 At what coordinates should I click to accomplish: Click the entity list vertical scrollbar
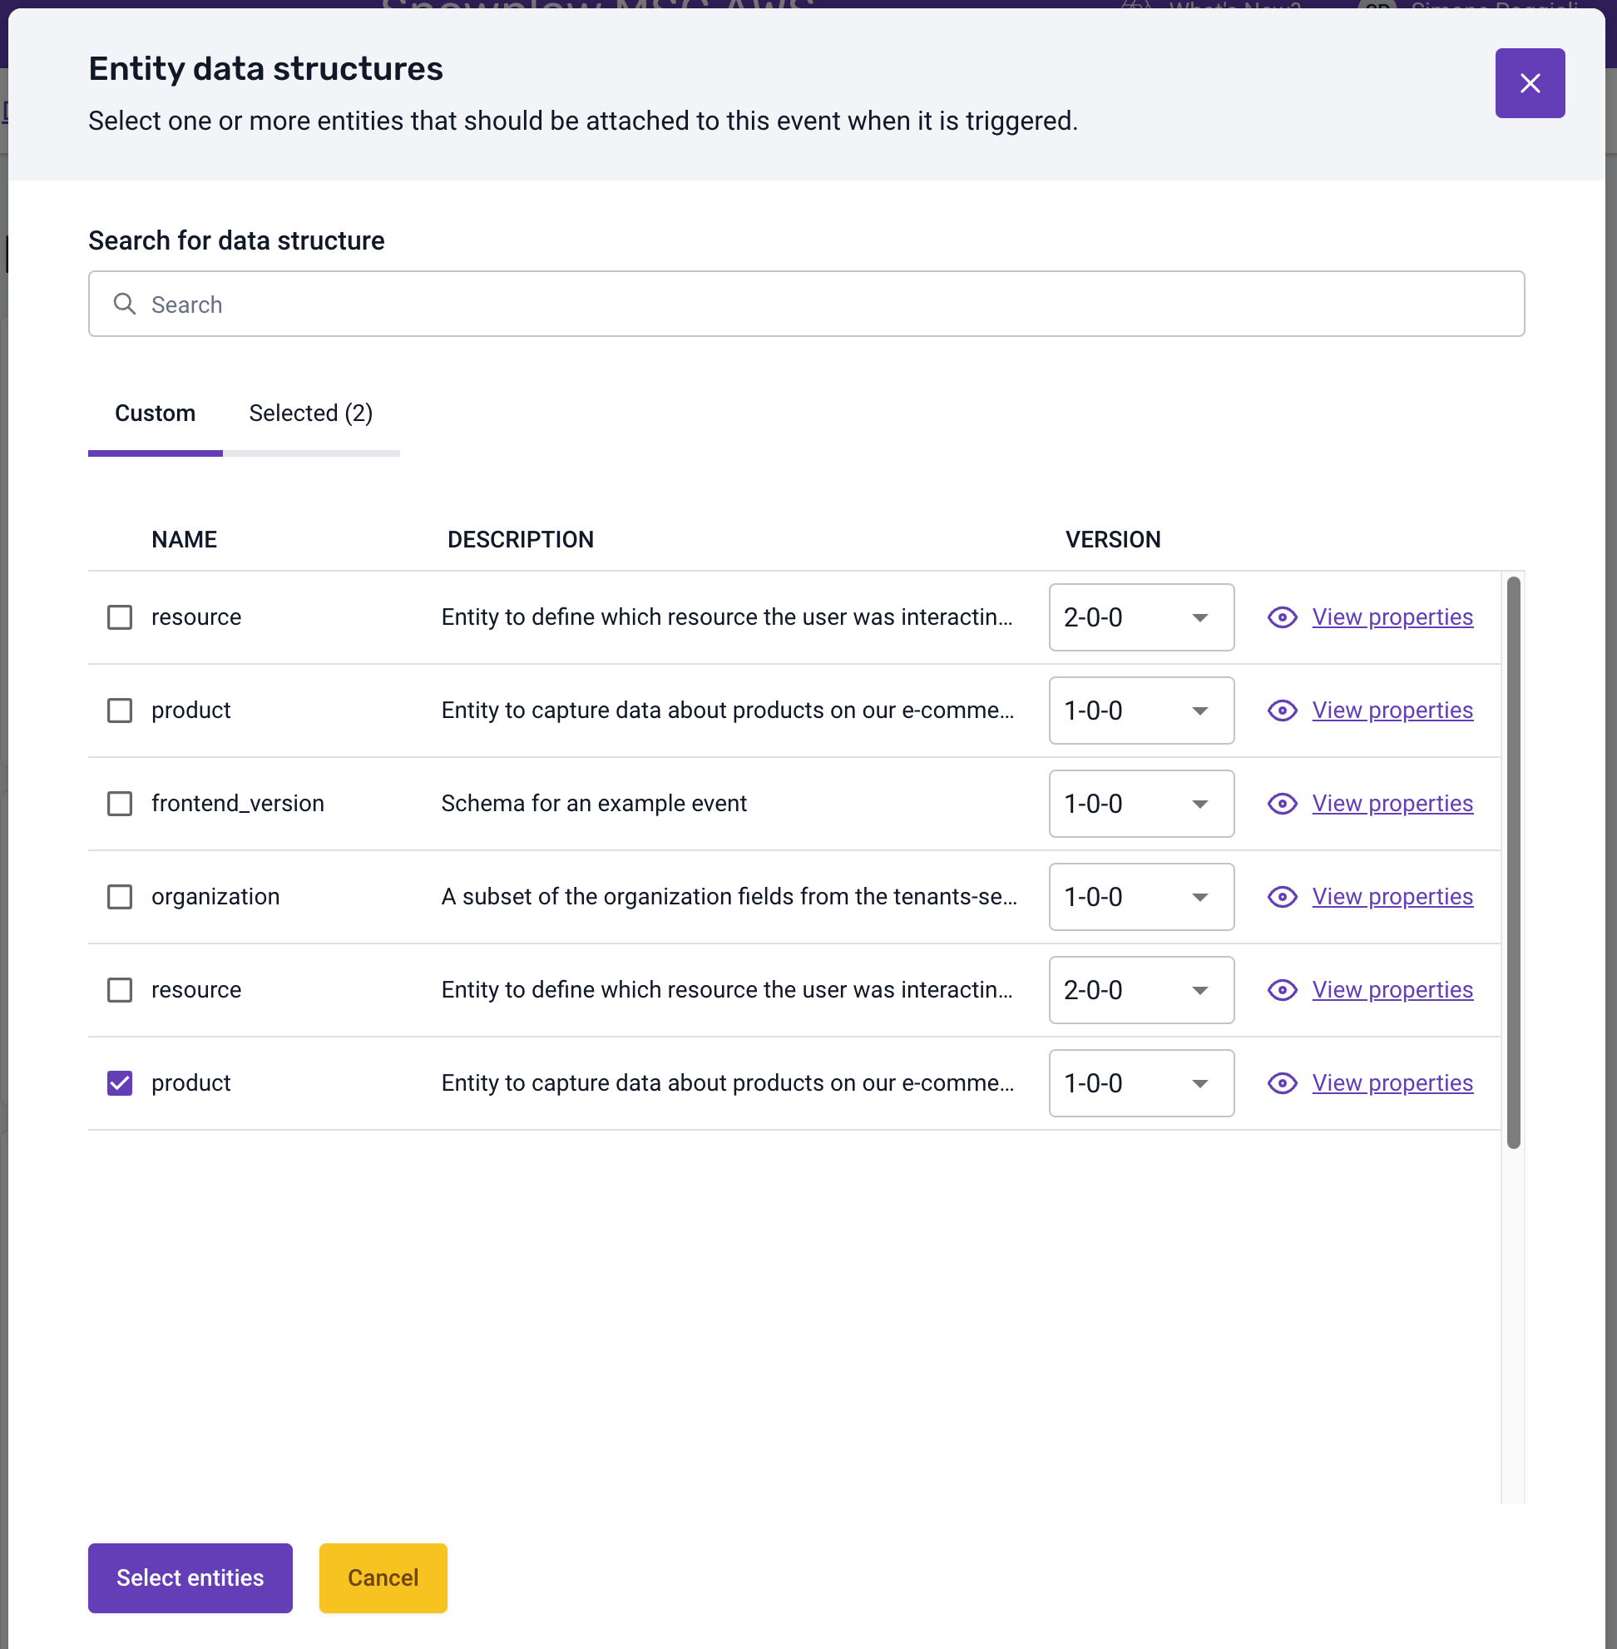pyautogui.click(x=1512, y=862)
